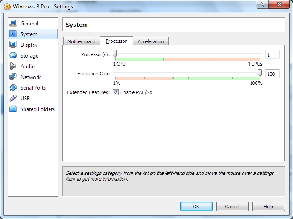Viewport: 293px width, 219px height.
Task: Click the question mark help title button
Action: tap(262, 4)
